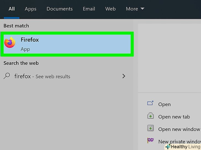201x150 pixels.
Task: Switch to the All tab
Action: 12,9
